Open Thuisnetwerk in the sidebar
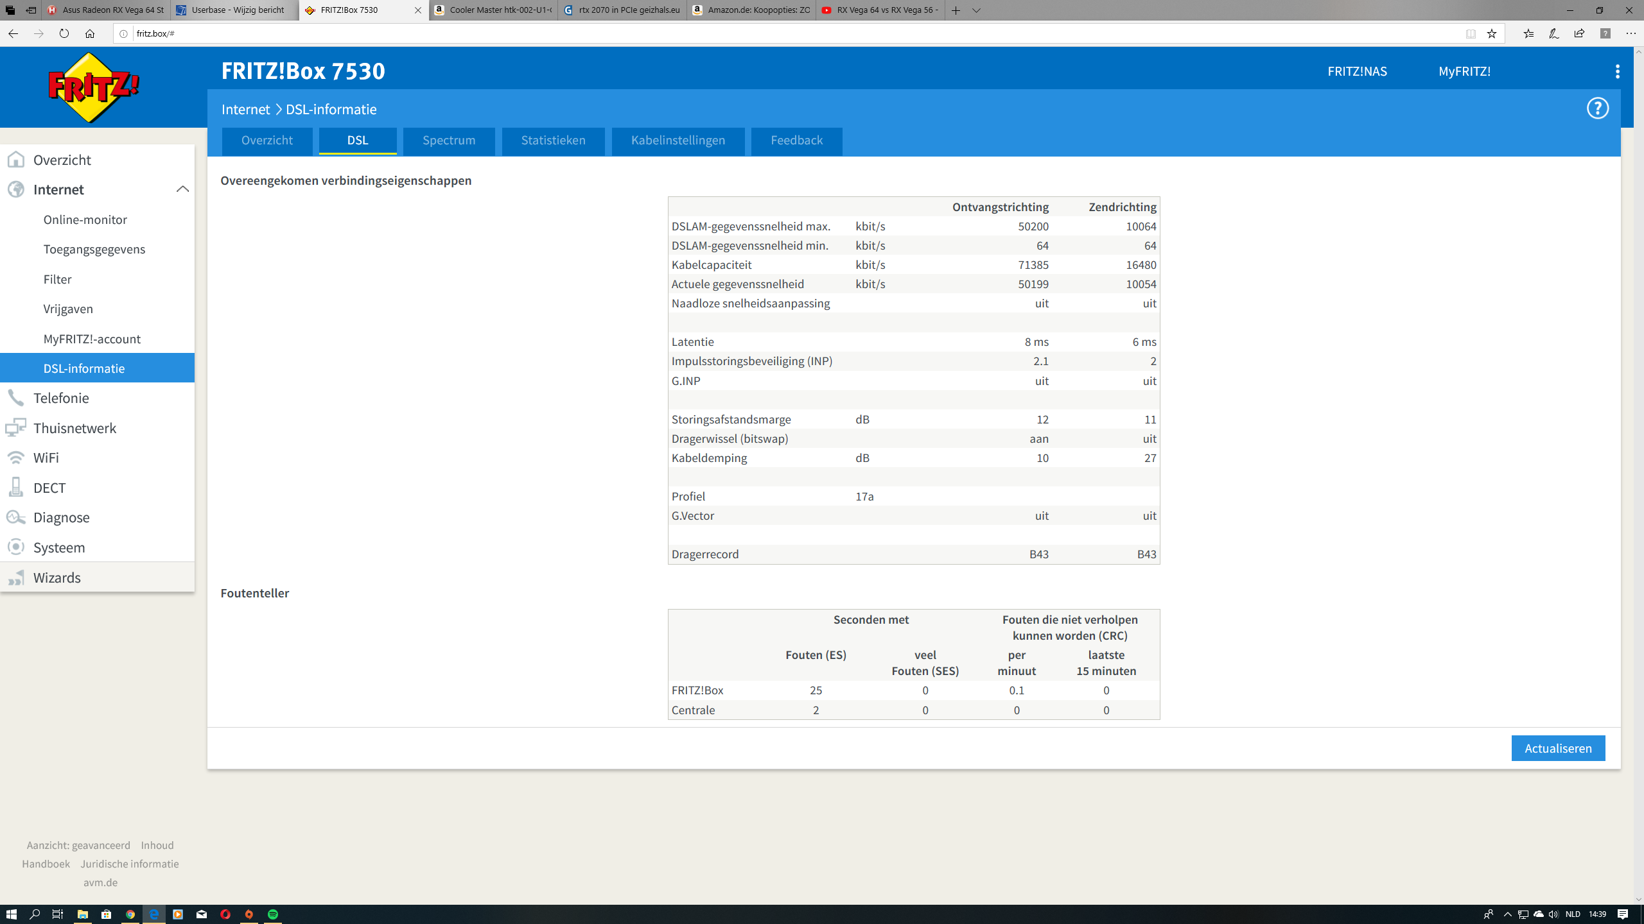The width and height of the screenshot is (1644, 924). click(x=74, y=428)
